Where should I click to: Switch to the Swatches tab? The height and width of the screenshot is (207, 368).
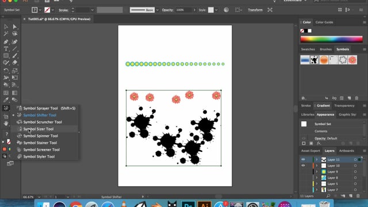[308, 49]
